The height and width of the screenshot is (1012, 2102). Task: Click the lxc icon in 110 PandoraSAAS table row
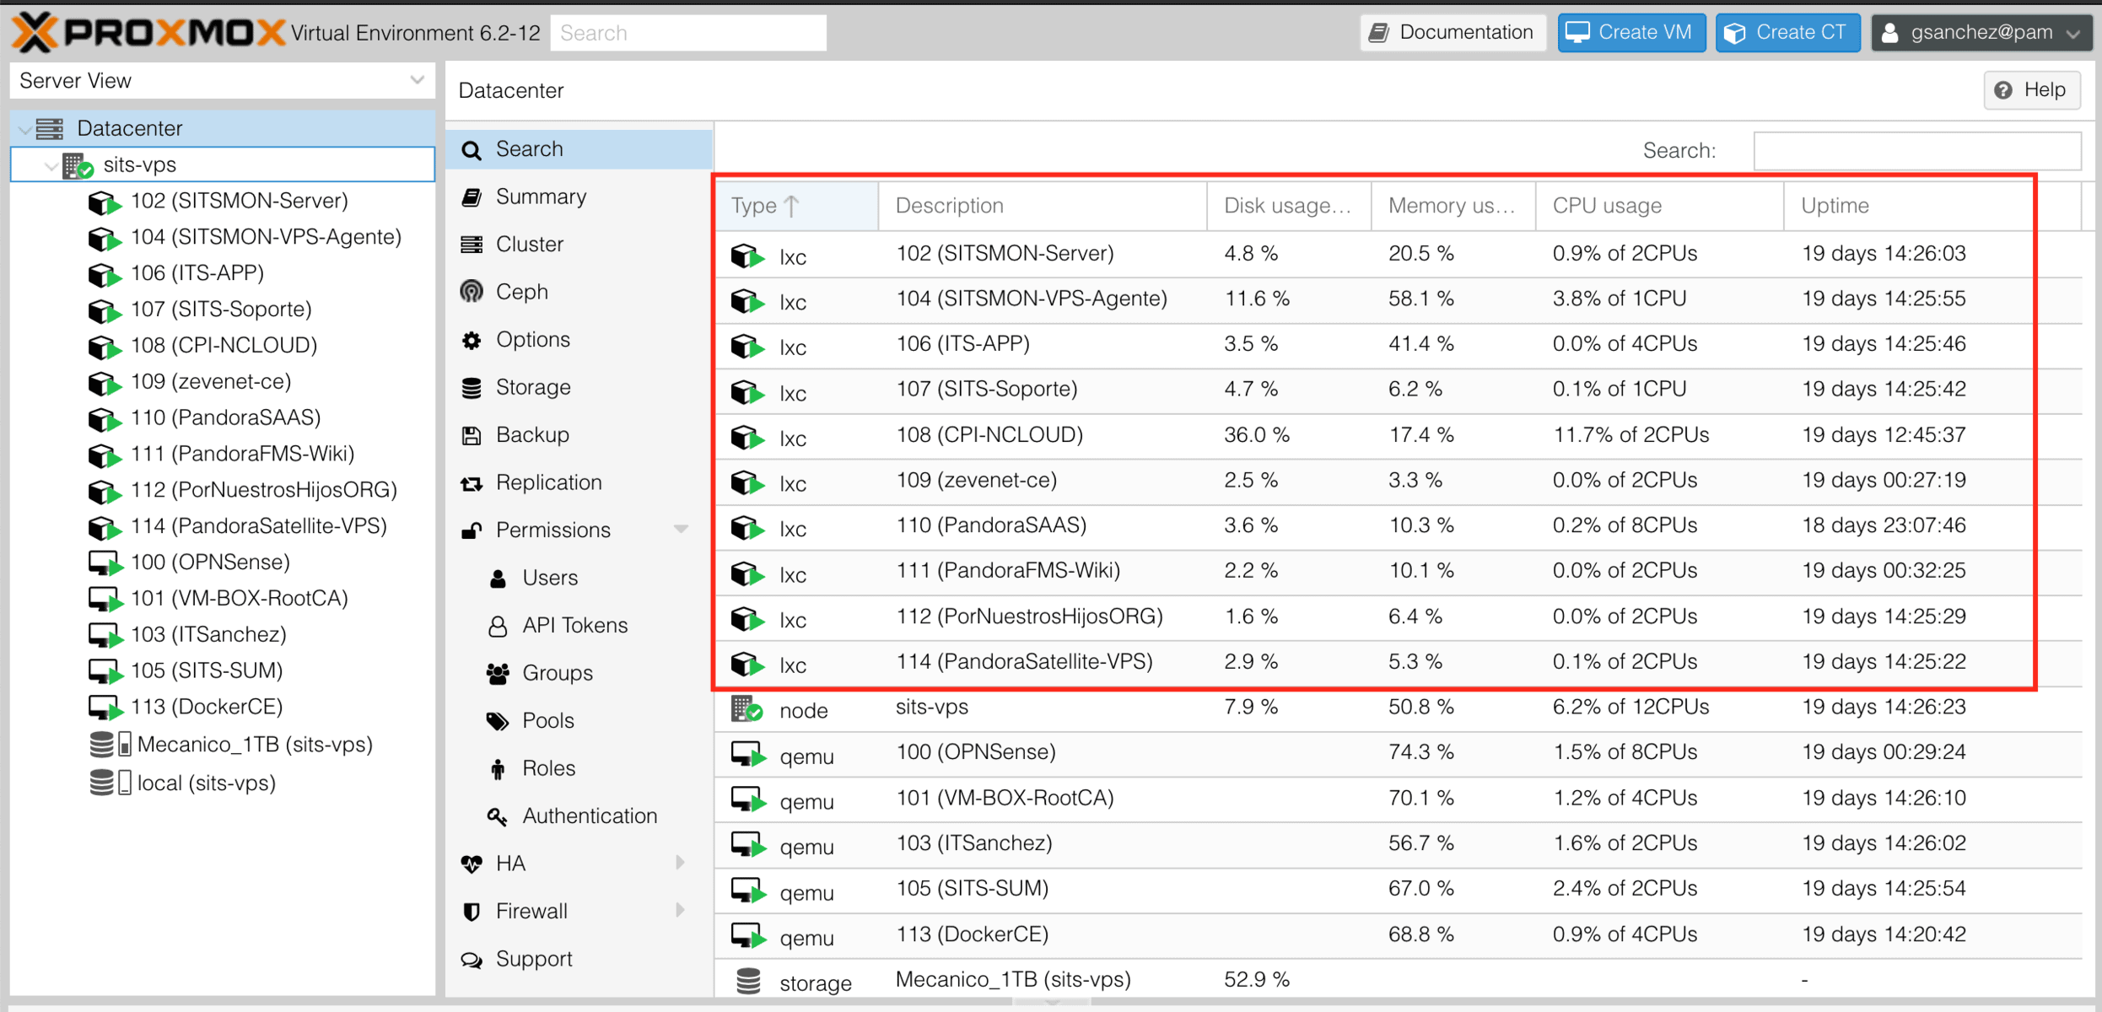pyautogui.click(x=747, y=527)
